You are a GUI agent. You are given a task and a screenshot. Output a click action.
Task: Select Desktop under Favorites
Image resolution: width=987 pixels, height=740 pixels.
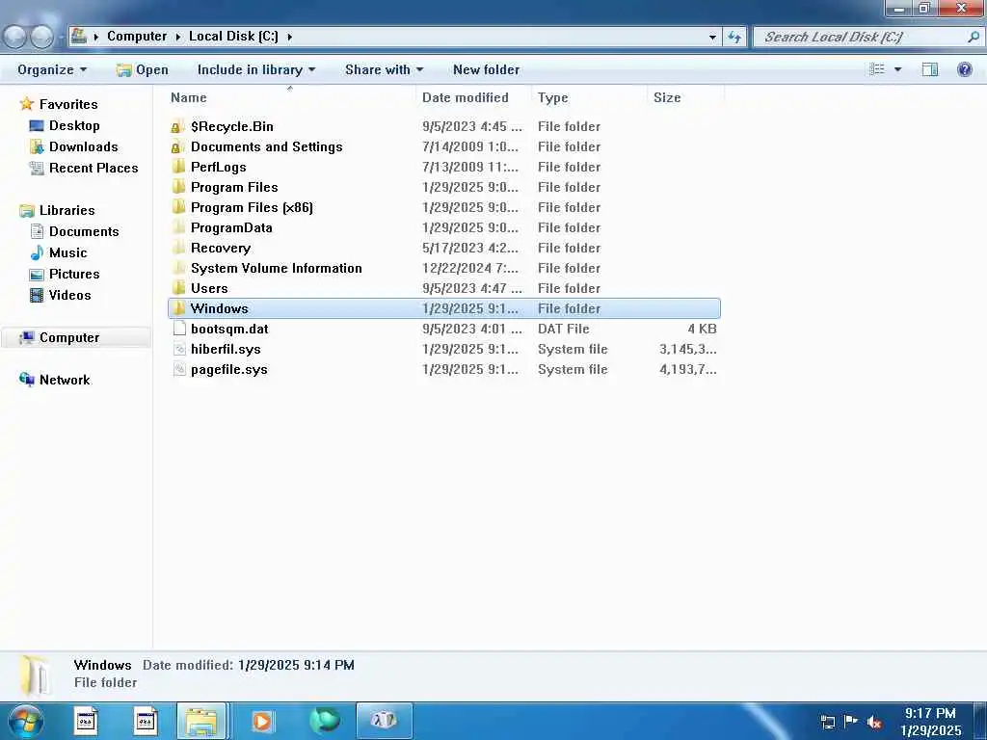coord(74,126)
